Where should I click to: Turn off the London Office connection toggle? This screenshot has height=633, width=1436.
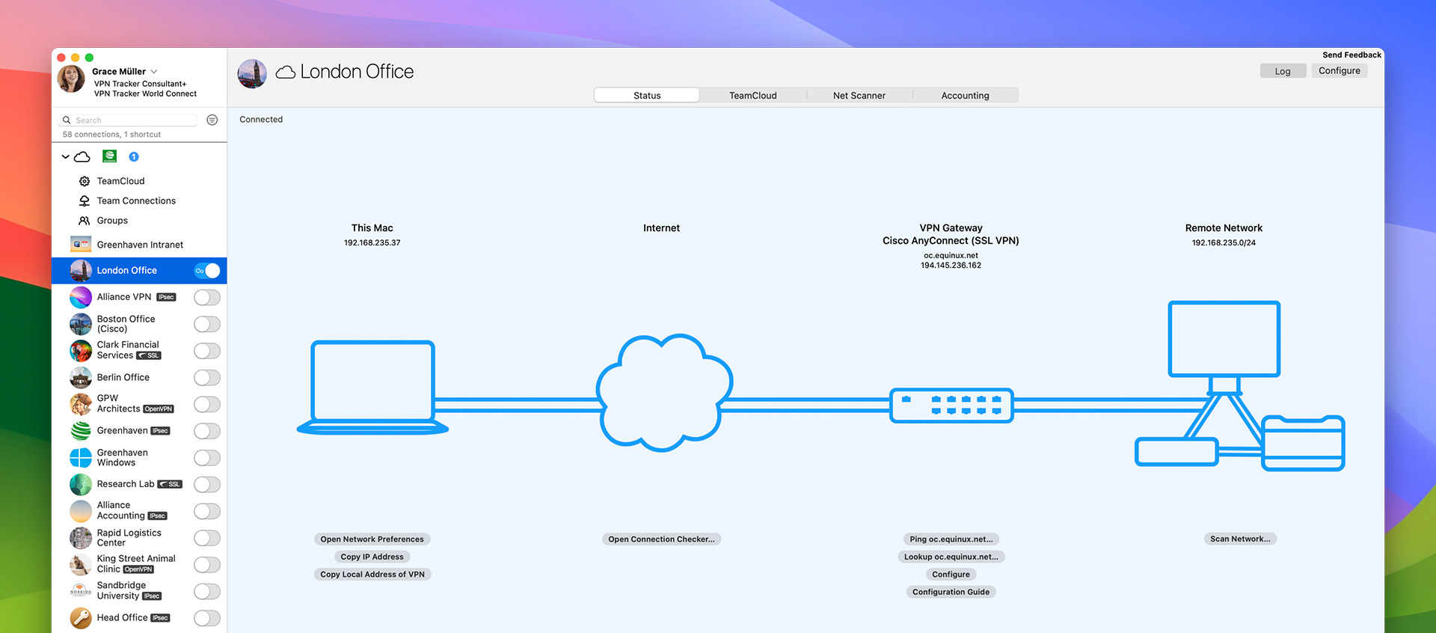[207, 271]
